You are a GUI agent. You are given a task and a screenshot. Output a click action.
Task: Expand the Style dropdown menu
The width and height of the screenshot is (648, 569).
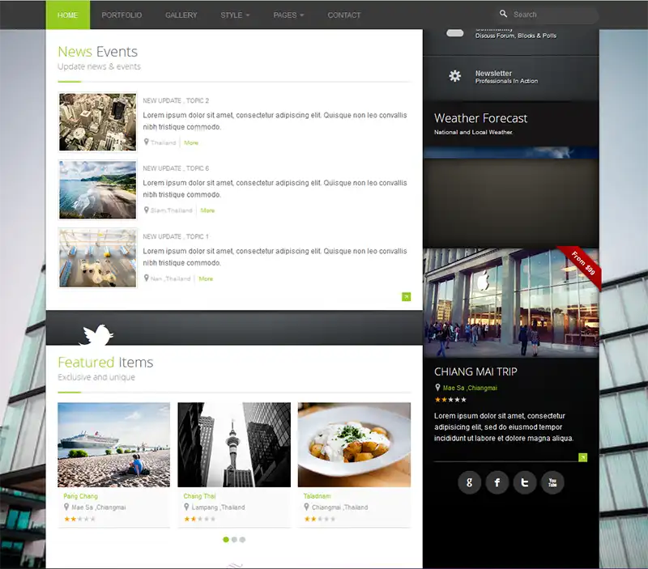coord(235,15)
